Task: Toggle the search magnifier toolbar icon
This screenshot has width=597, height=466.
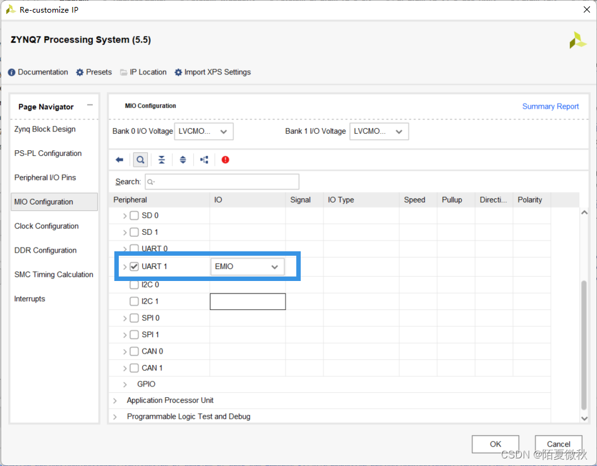Action: point(140,160)
